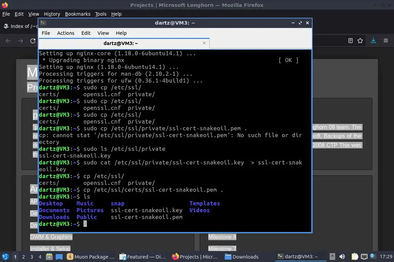Open the Milestone 7 link
The height and width of the screenshot is (262, 394).
click(222, 248)
